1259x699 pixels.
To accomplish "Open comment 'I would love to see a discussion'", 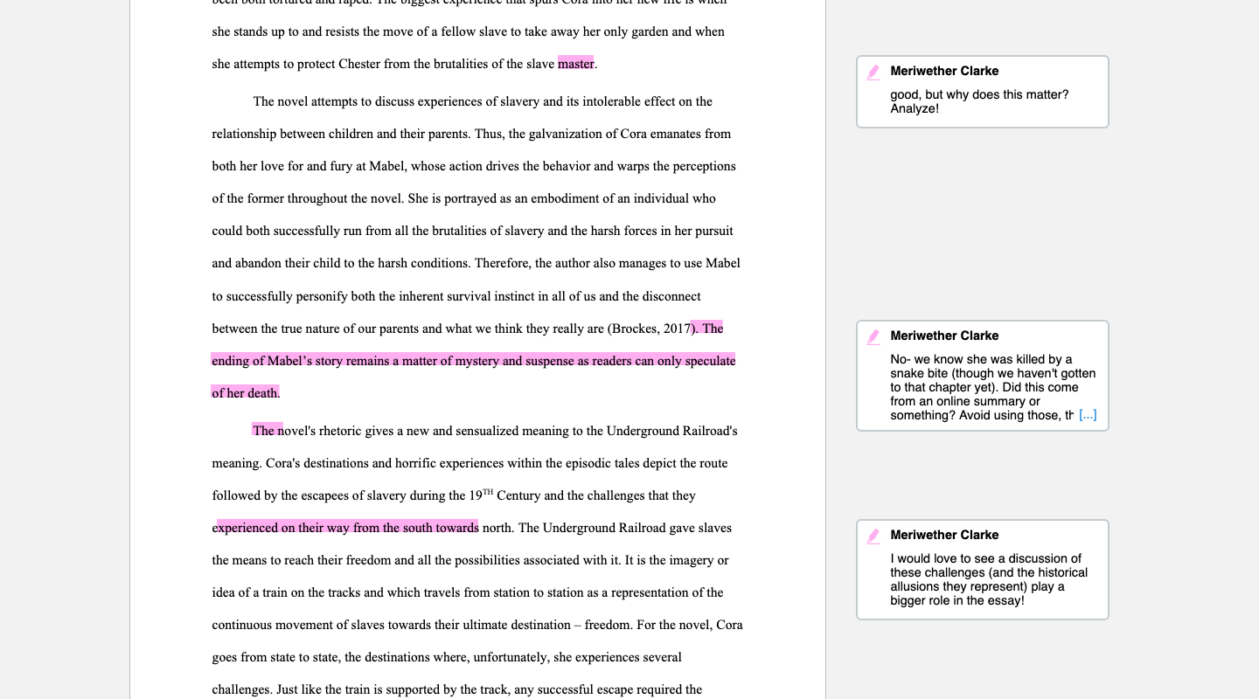I will [x=982, y=570].
